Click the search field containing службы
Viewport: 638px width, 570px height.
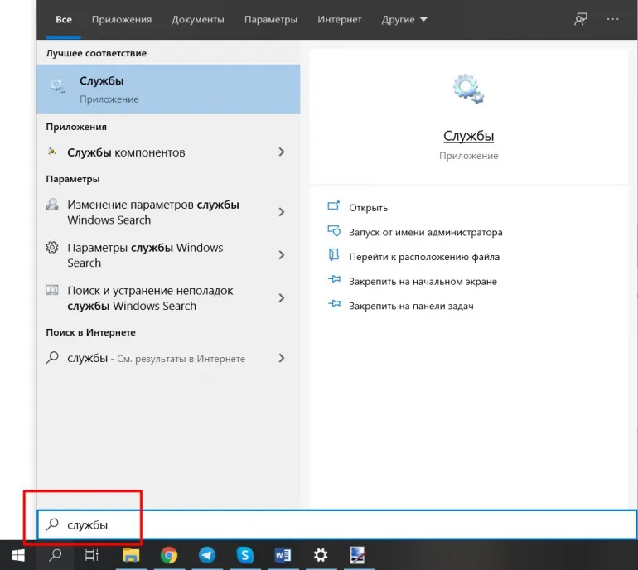pos(331,524)
